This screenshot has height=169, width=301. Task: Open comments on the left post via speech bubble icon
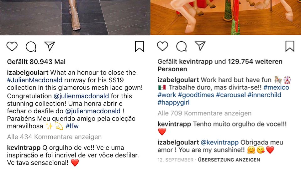pos(31,47)
